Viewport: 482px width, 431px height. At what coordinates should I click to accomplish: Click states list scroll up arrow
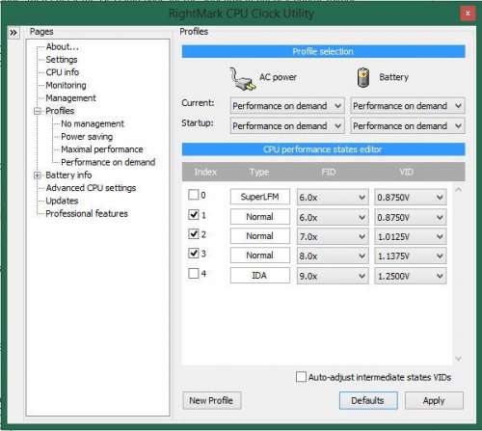coord(459,190)
